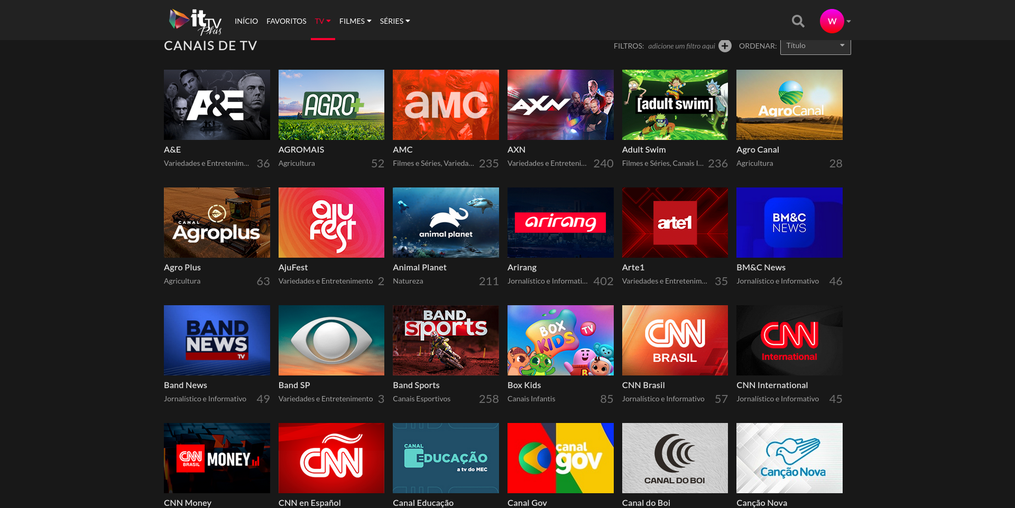Click channel number 258 beside Band Sports
This screenshot has height=508, width=1015.
click(x=489, y=399)
